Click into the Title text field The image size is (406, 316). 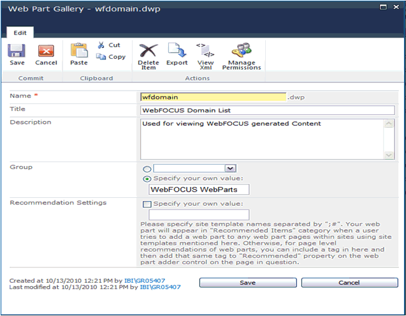point(267,110)
